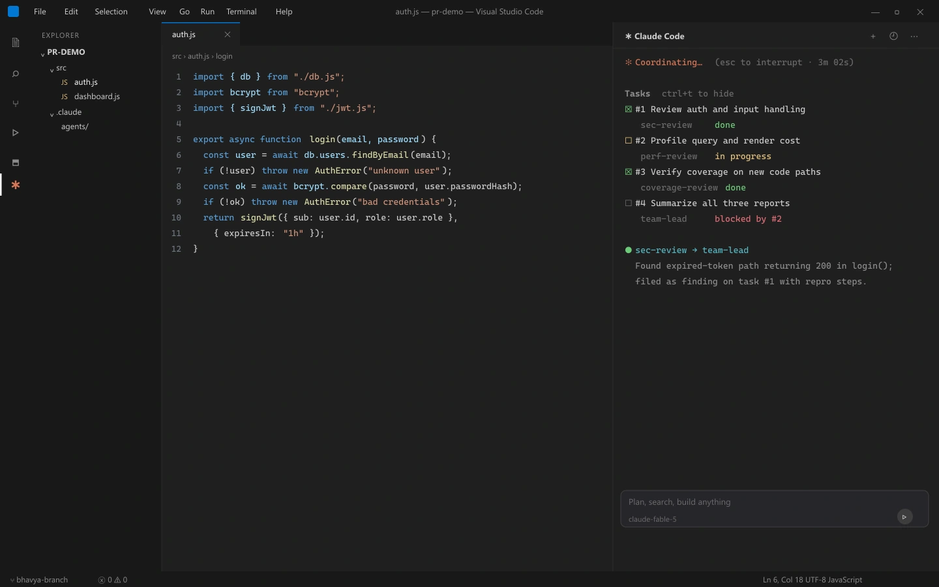Click the src breadcrumb segment
This screenshot has height=587, width=939.
[x=177, y=56]
